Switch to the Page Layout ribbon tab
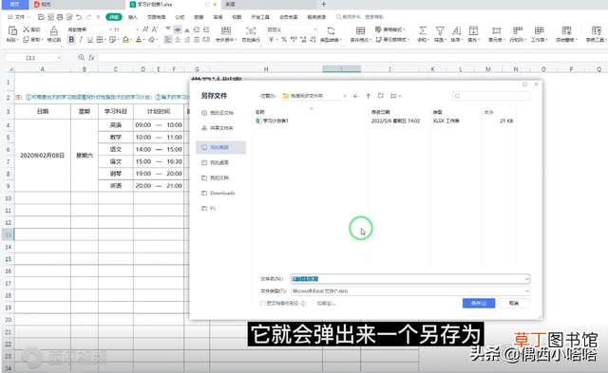The image size is (608, 373). pos(156,17)
